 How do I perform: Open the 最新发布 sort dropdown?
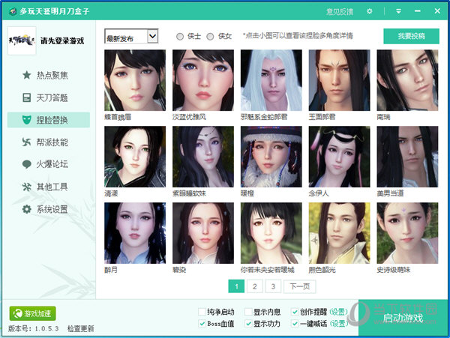click(x=131, y=37)
